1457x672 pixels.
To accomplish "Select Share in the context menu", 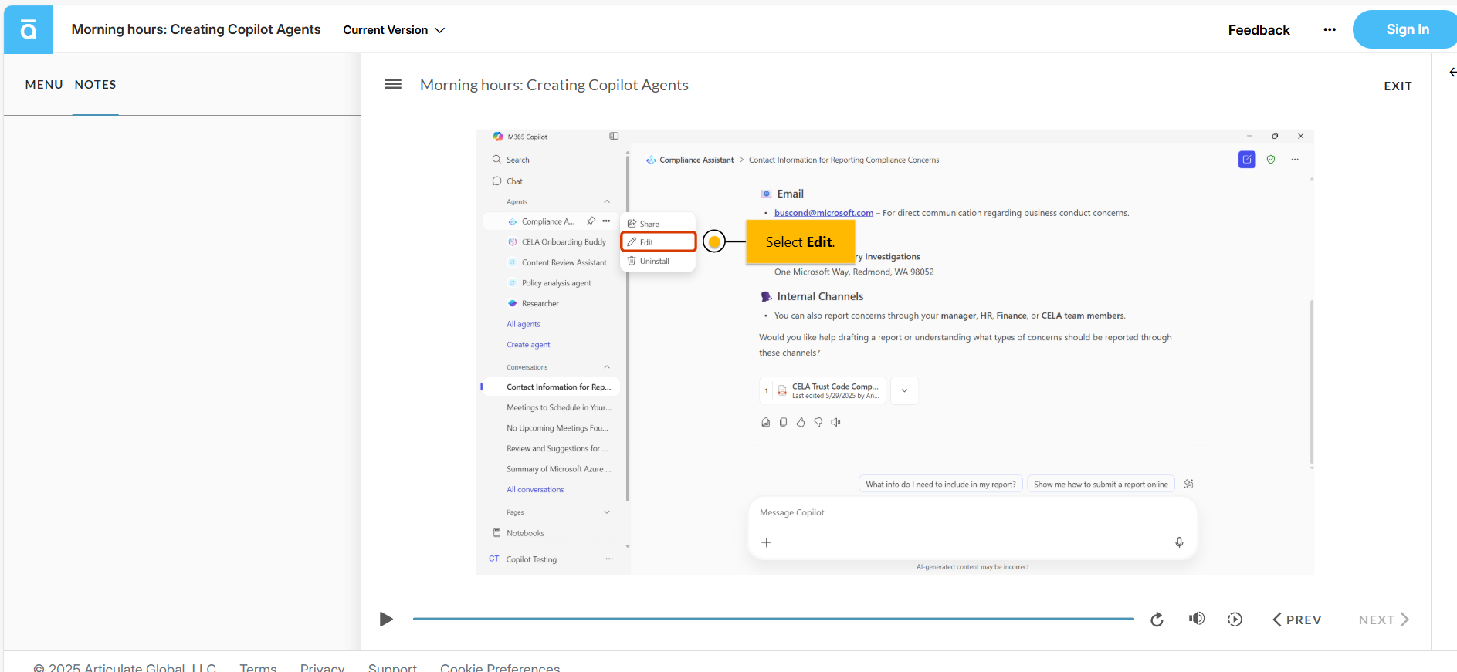I will point(659,224).
